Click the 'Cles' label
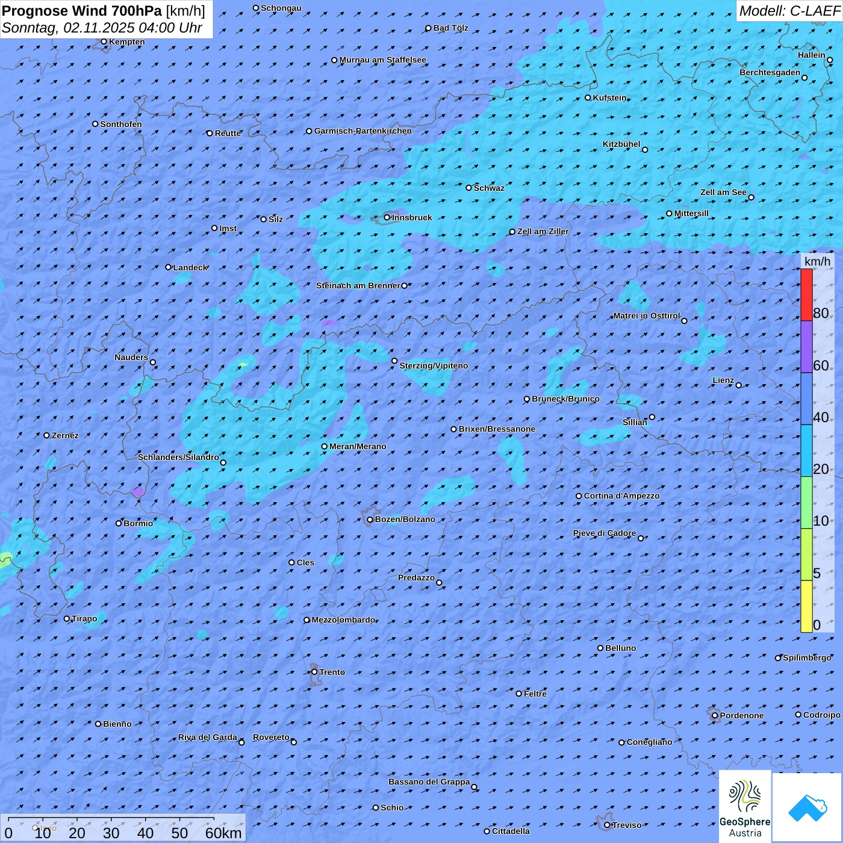Viewport: 843px width, 843px height. (x=305, y=562)
